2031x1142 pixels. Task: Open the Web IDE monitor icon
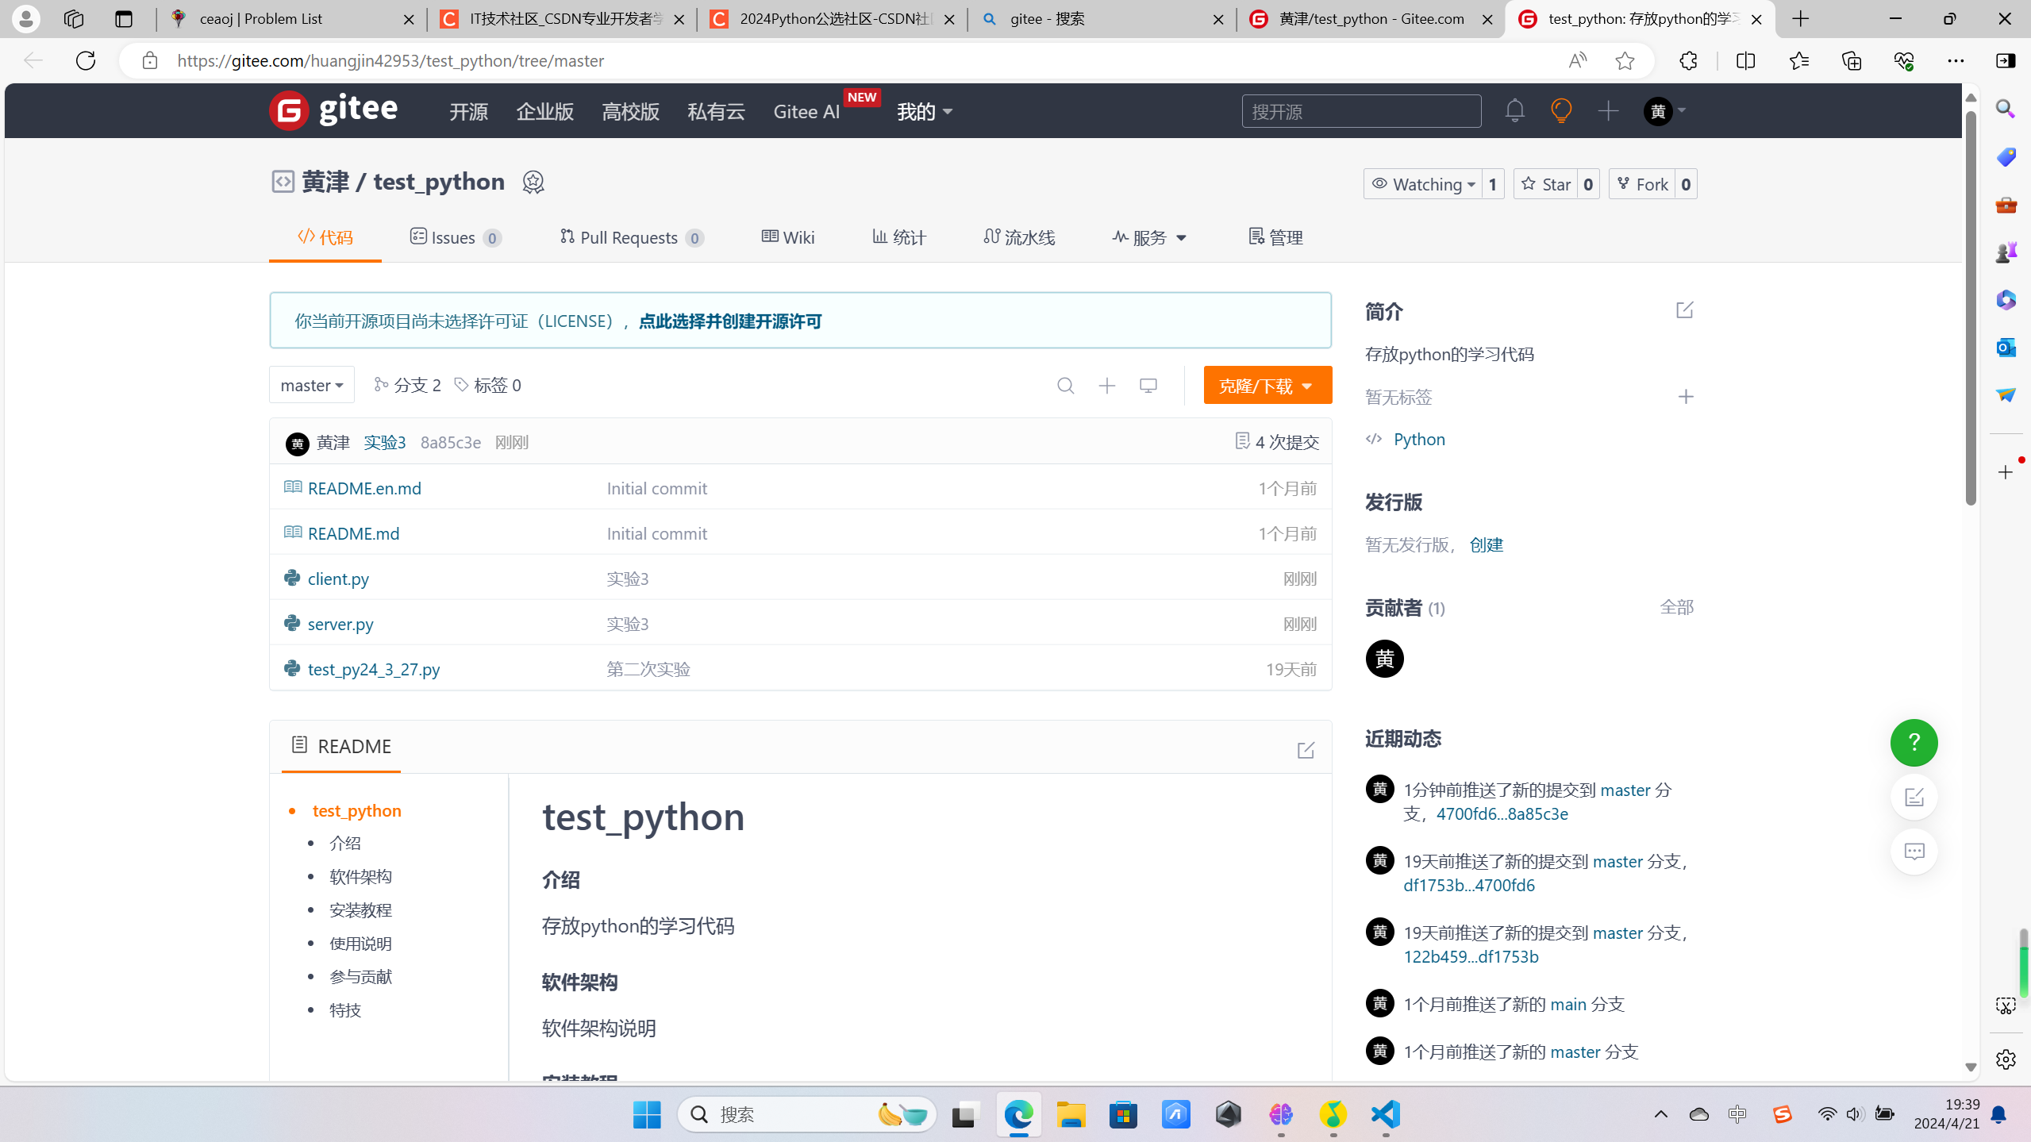1148,386
